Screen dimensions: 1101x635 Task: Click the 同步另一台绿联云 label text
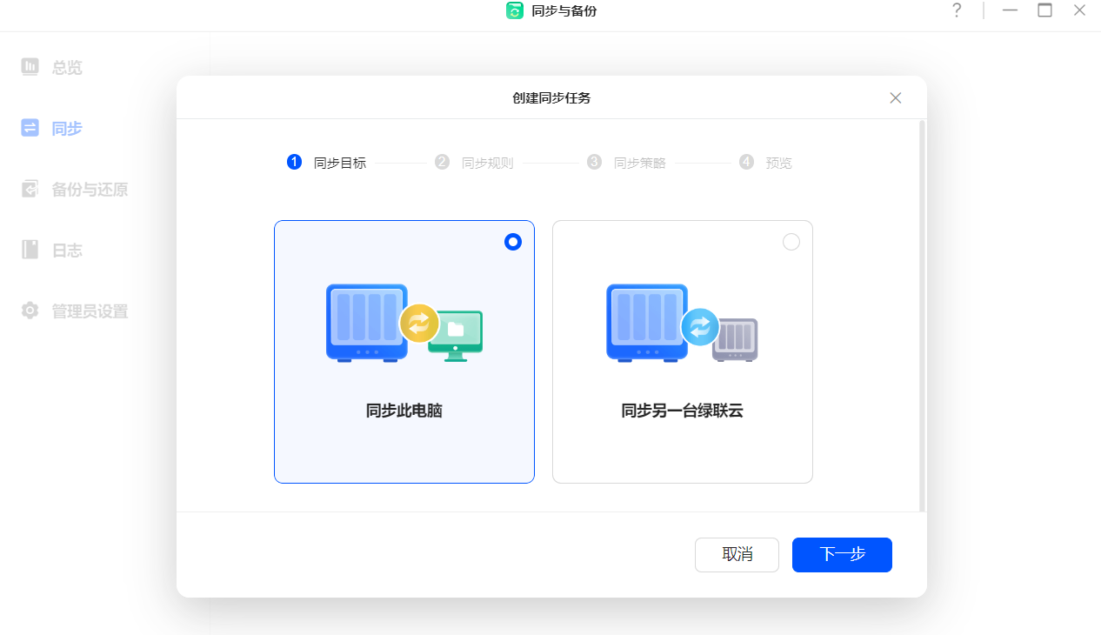click(x=683, y=411)
